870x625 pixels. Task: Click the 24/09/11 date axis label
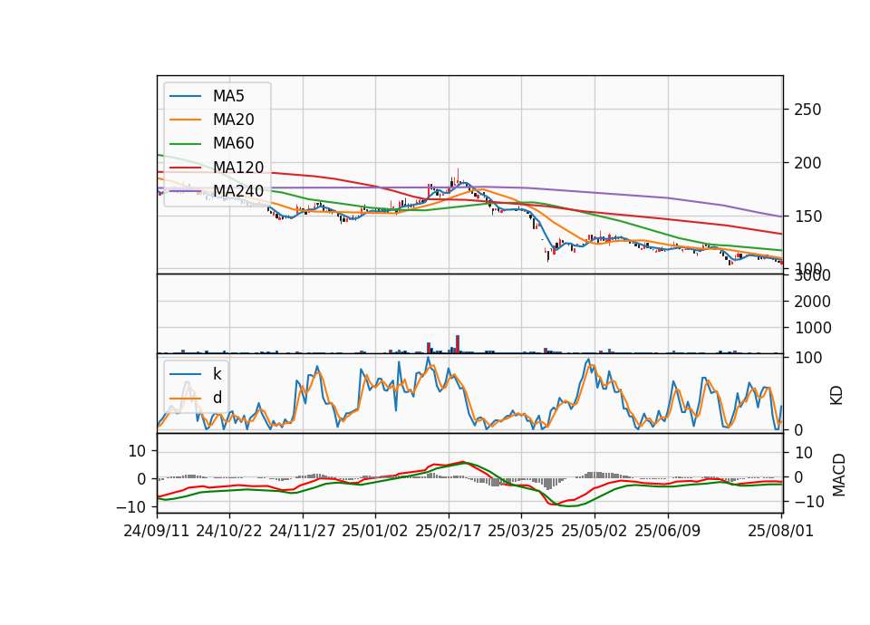pyautogui.click(x=157, y=532)
